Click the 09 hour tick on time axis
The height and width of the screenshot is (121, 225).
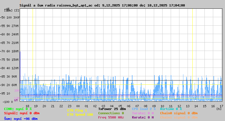point(154,106)
